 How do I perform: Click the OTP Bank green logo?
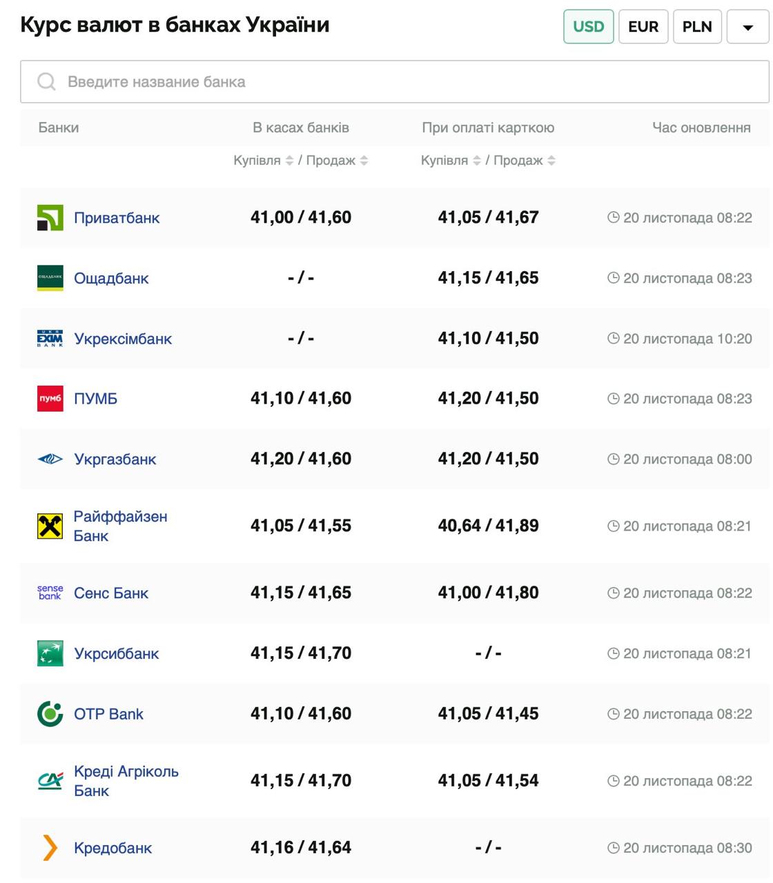coord(50,714)
